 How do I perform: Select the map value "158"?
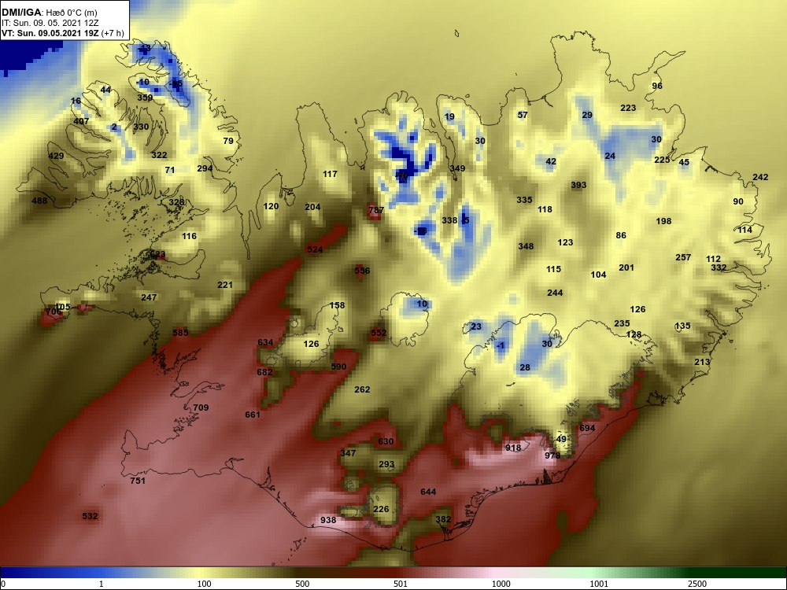point(338,305)
